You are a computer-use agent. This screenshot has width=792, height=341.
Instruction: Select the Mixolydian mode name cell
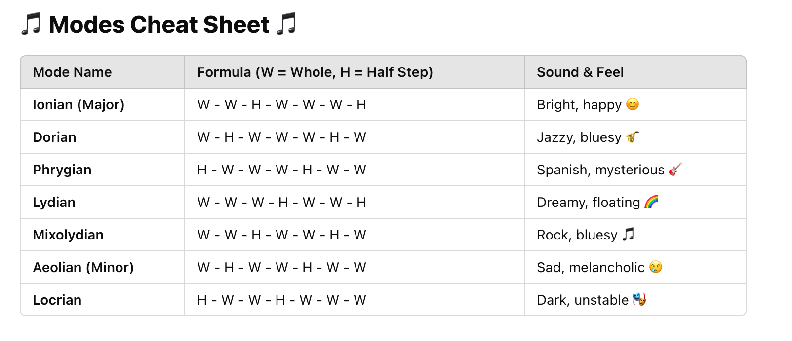(68, 235)
